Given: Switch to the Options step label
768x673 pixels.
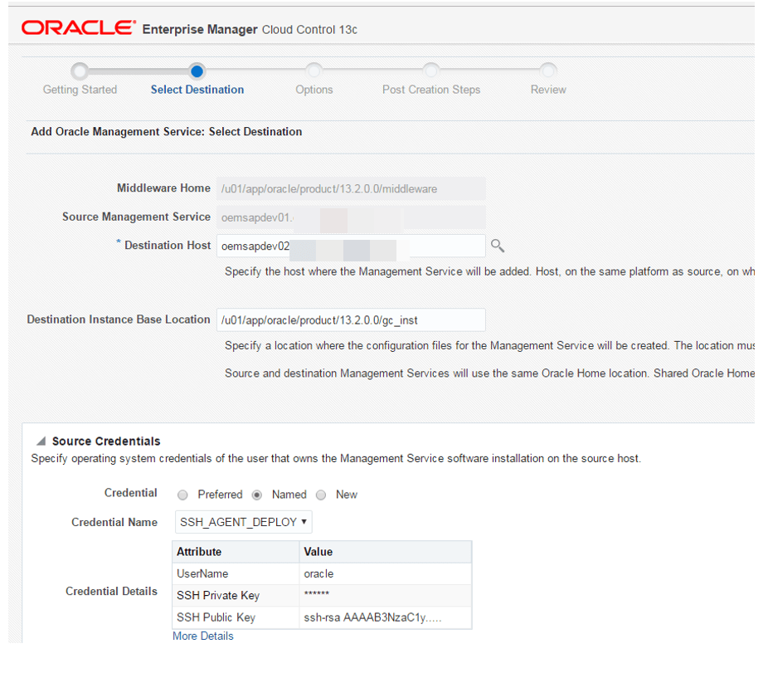Looking at the screenshot, I should (x=314, y=90).
